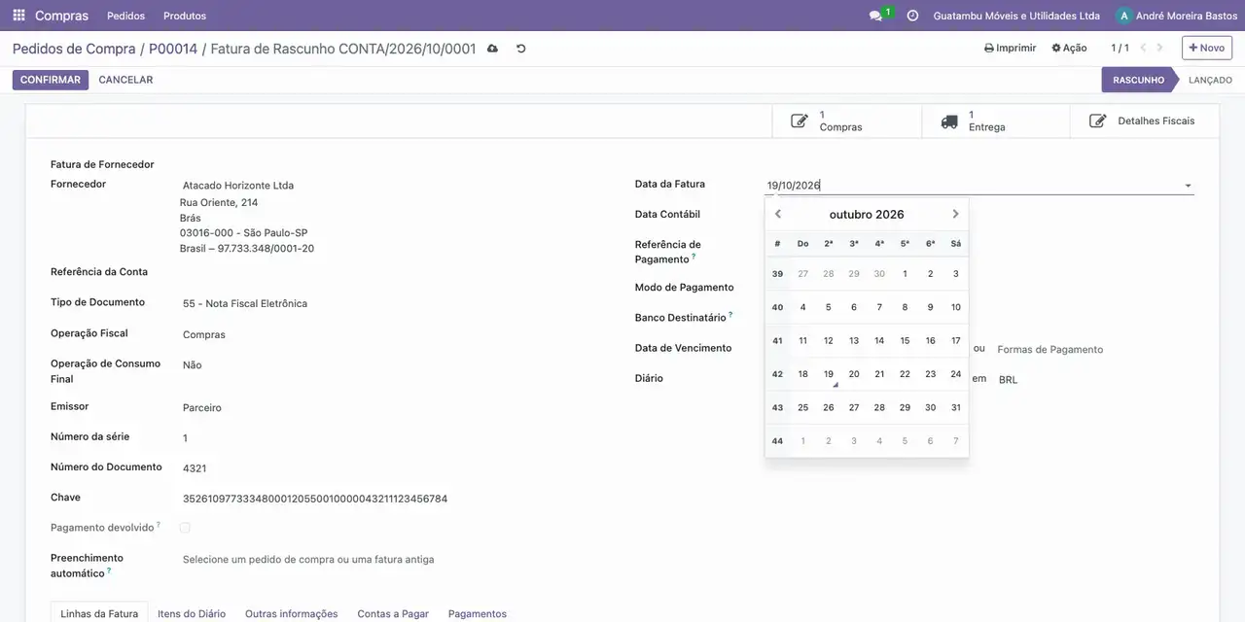Select October 22 in the calendar

905,374
